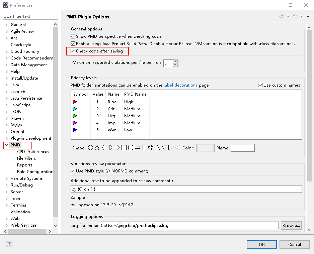Open Rule Configuration page

pyautogui.click(x=34, y=171)
